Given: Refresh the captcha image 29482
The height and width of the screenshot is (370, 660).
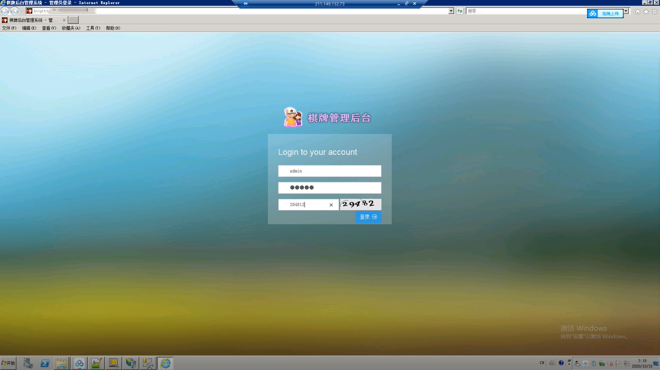Looking at the screenshot, I should tap(360, 205).
